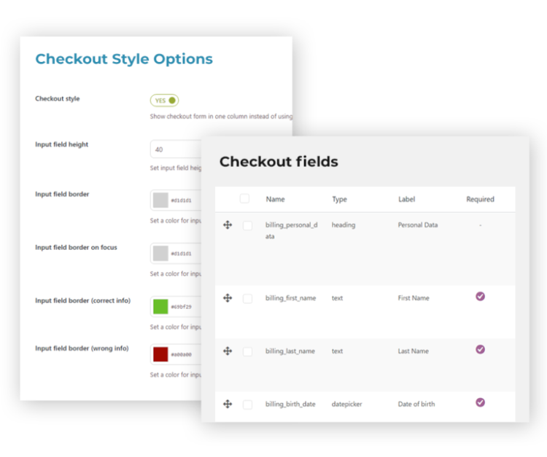Open green correct info border color swatch
The height and width of the screenshot is (457, 547).
point(160,307)
